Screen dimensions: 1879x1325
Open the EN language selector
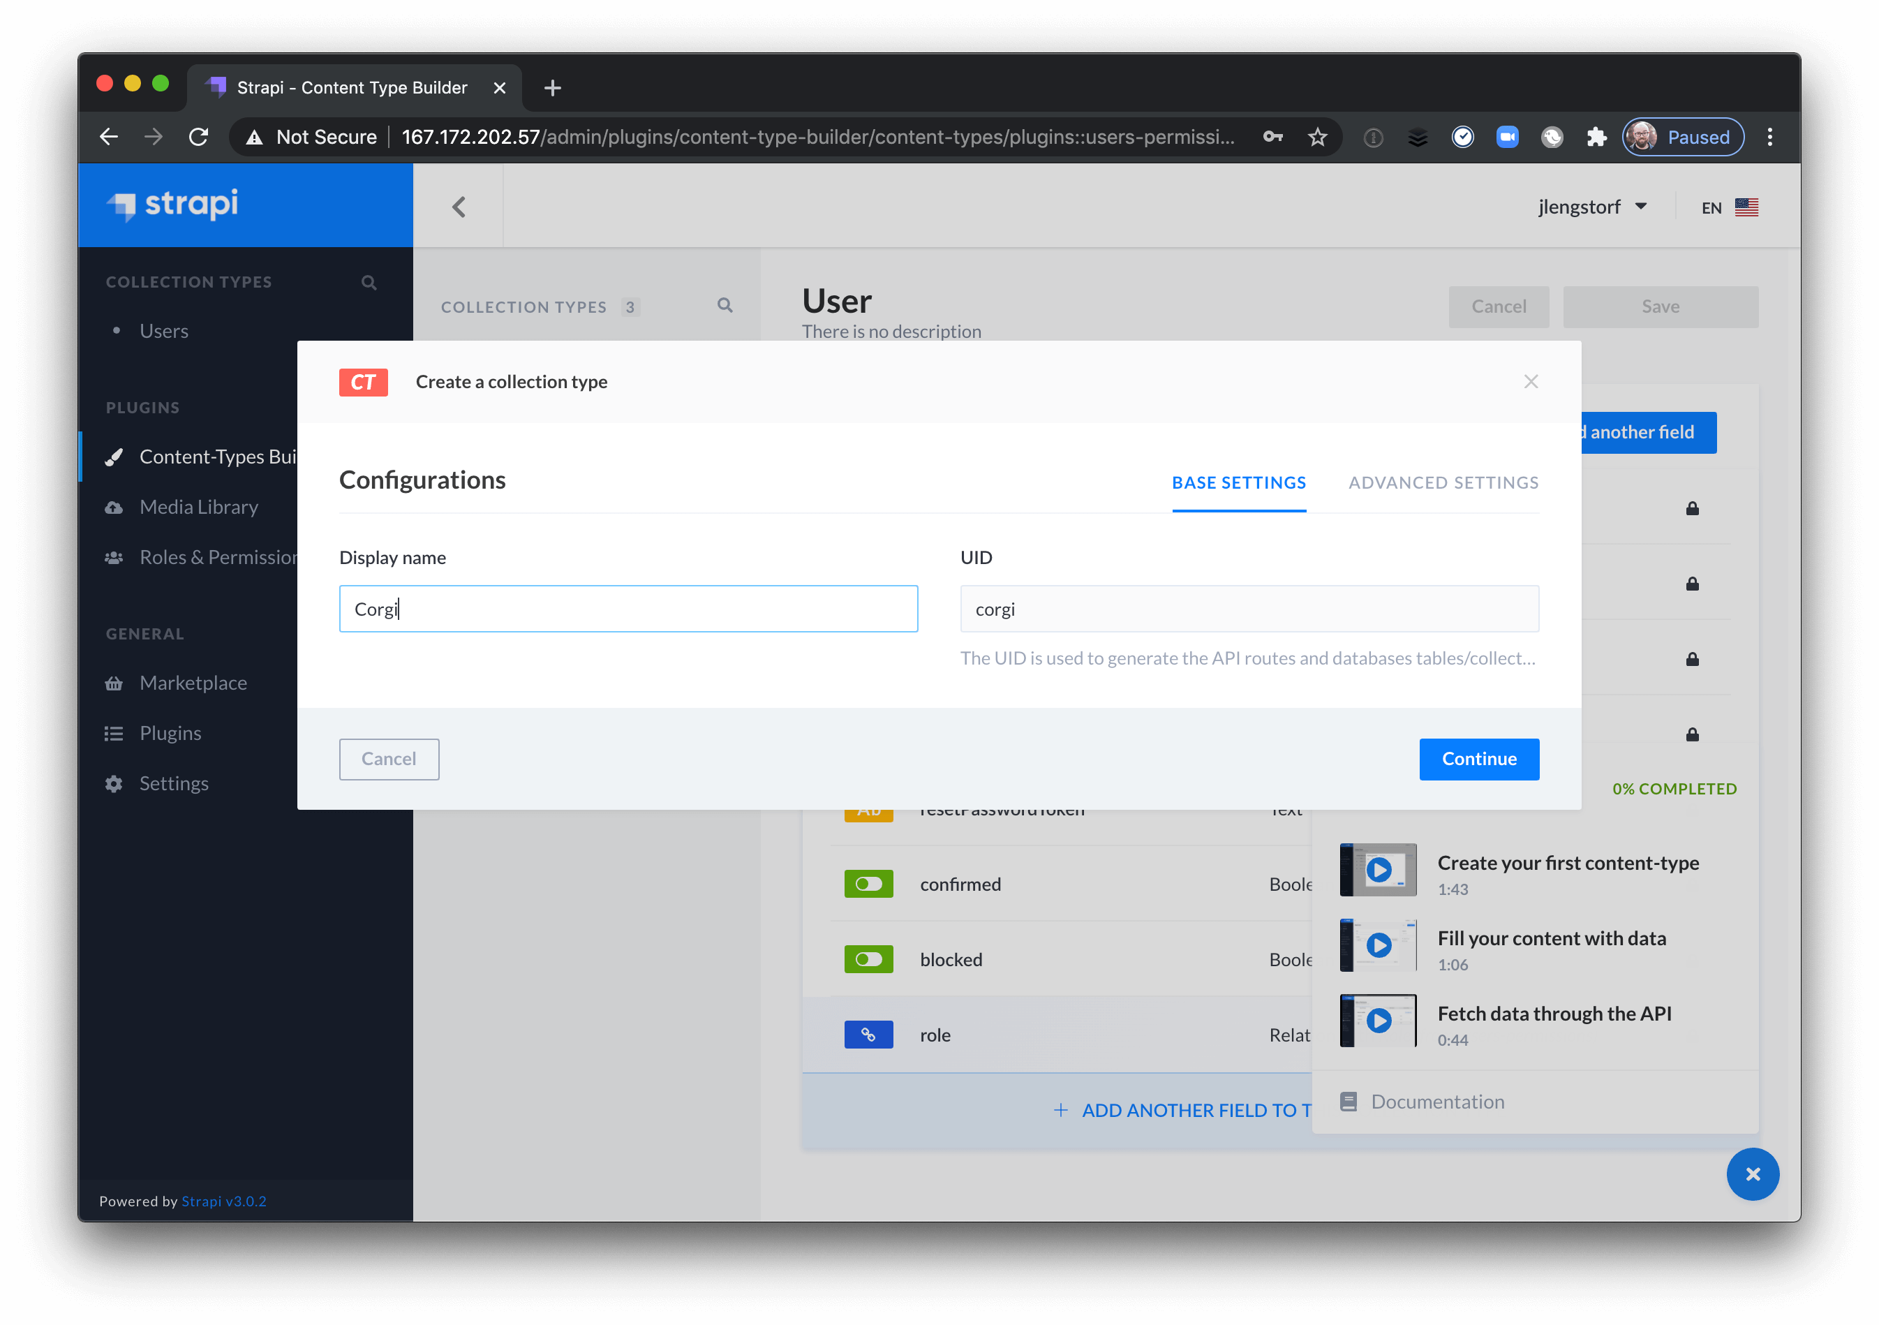(1727, 206)
